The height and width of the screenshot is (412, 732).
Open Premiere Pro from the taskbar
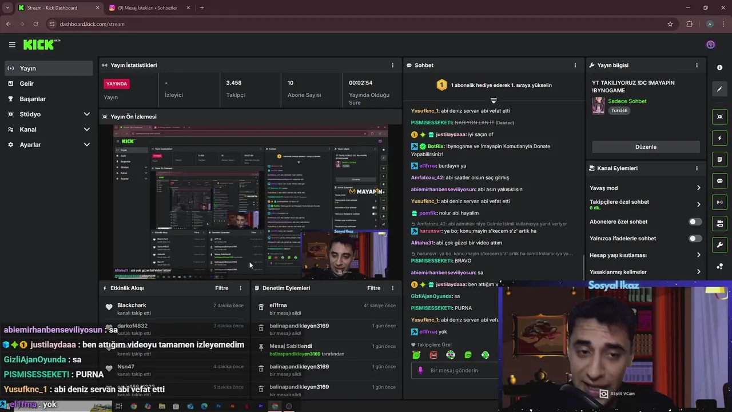coord(261,406)
